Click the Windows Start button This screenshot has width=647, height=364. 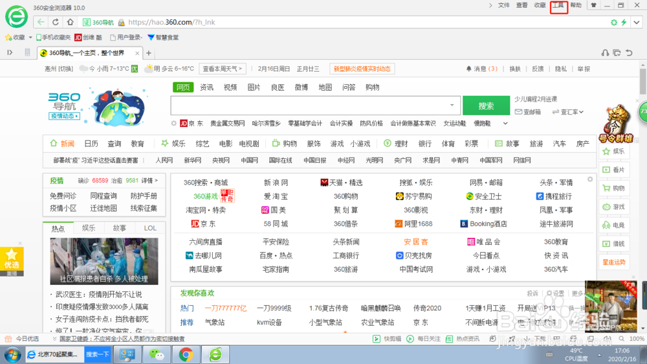point(12,355)
